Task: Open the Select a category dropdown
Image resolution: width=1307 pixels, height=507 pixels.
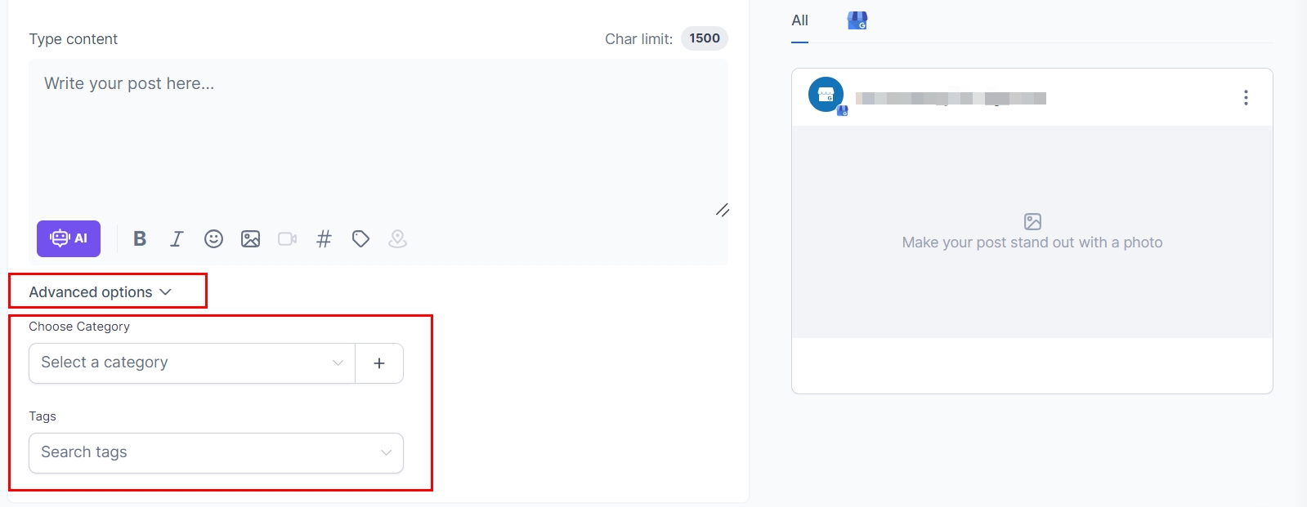Action: tap(192, 363)
